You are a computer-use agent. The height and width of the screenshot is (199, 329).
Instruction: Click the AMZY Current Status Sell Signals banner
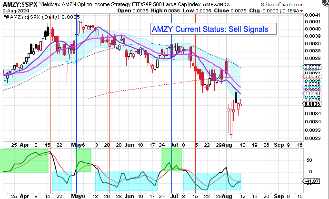pyautogui.click(x=209, y=29)
